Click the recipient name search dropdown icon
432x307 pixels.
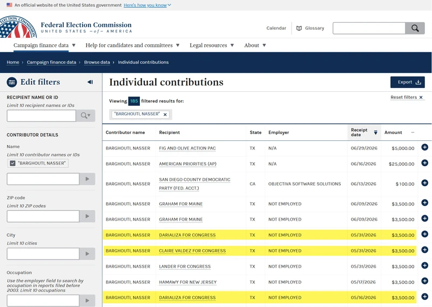pos(86,115)
